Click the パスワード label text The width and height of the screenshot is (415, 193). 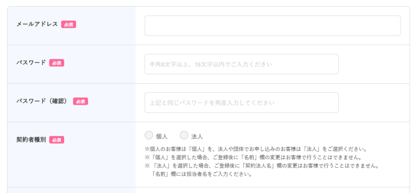click(x=31, y=63)
